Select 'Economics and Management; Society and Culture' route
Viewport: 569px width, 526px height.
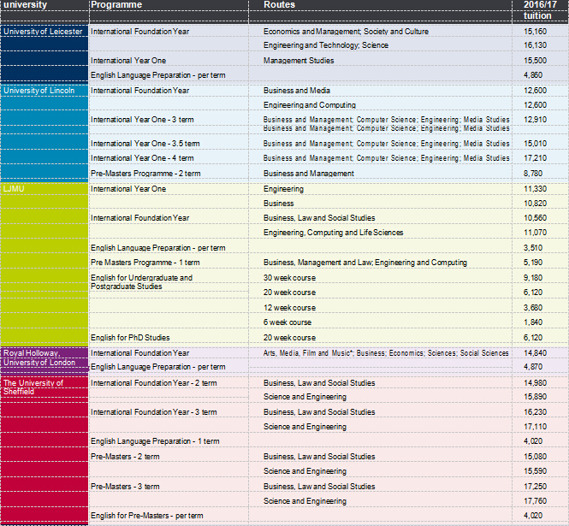(346, 32)
